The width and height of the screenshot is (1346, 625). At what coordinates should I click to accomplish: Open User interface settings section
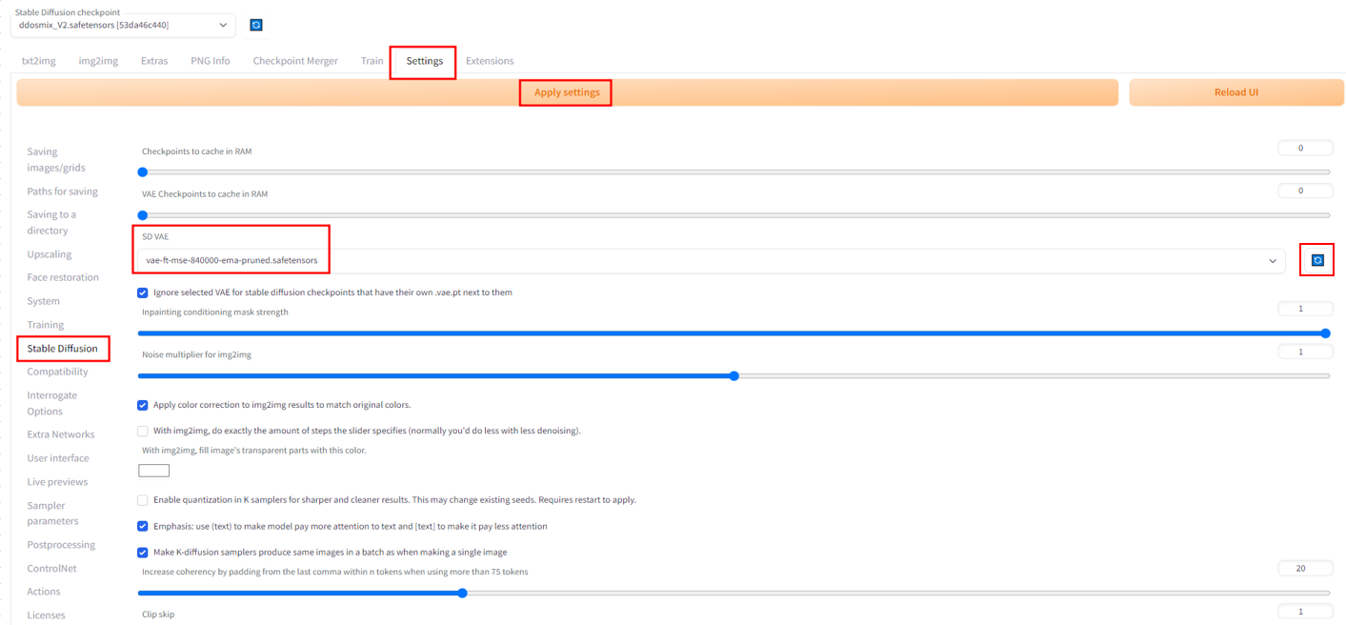click(58, 458)
